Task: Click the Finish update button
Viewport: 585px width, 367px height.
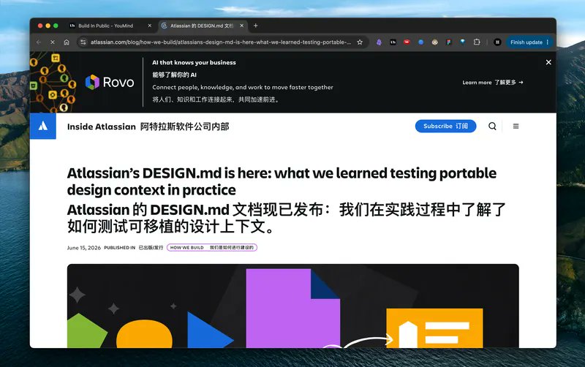Action: (x=526, y=42)
